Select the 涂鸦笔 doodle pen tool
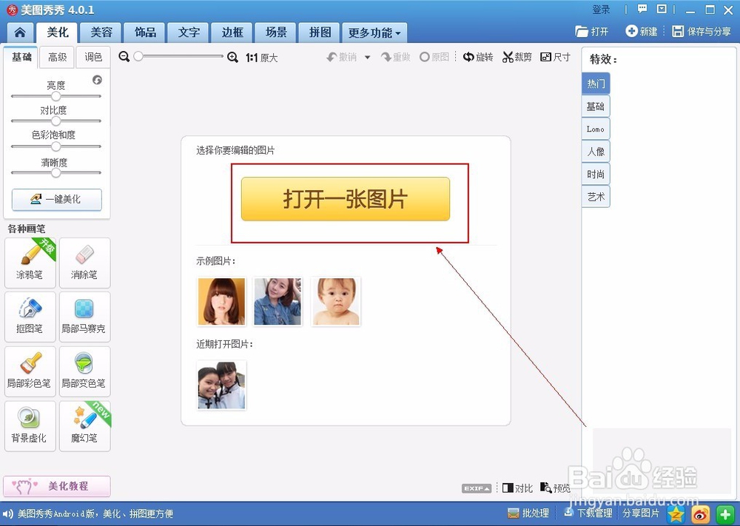The height and width of the screenshot is (526, 740). 30,263
